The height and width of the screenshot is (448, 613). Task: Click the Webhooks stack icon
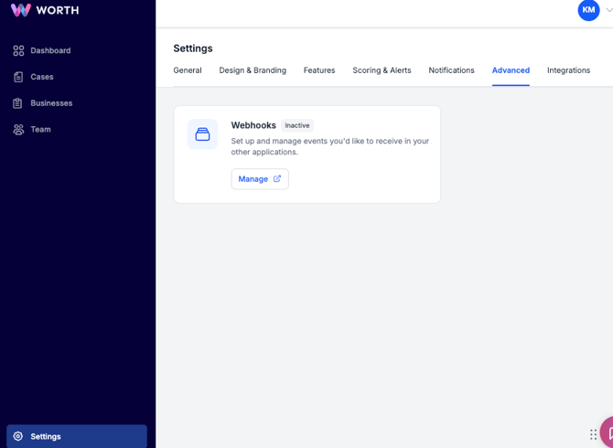coord(203,134)
